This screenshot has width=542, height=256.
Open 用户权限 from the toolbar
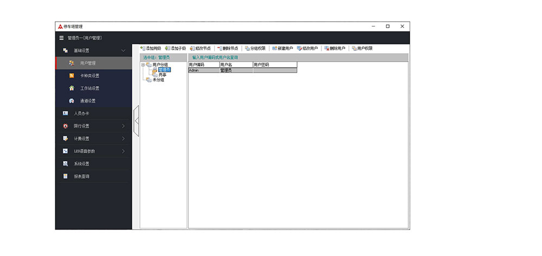pyautogui.click(x=354, y=48)
